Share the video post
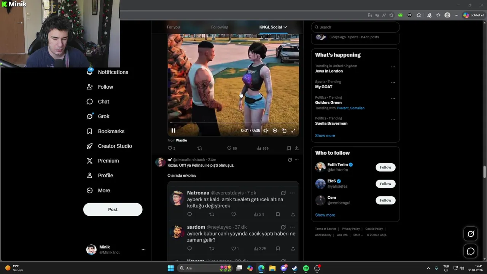The height and width of the screenshot is (274, 487). 297,148
